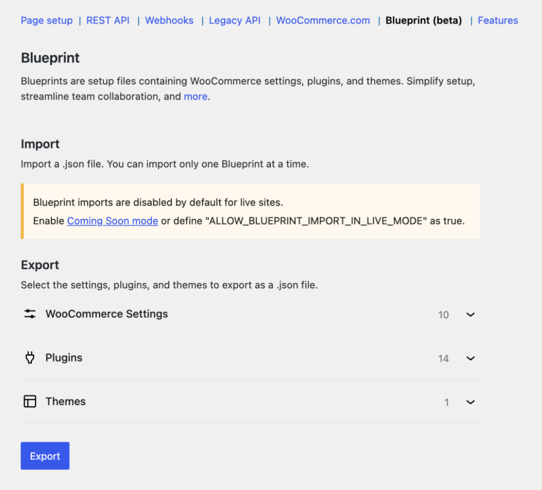The image size is (542, 490).
Task: Go to the Webhooks tab
Action: click(169, 21)
